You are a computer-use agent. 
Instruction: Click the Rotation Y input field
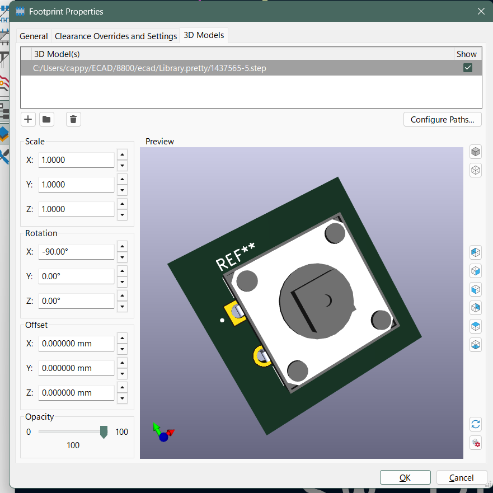(x=76, y=276)
